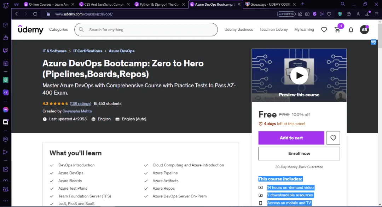382x207 pixels.
Task: Click Enroll now
Action: click(x=299, y=154)
